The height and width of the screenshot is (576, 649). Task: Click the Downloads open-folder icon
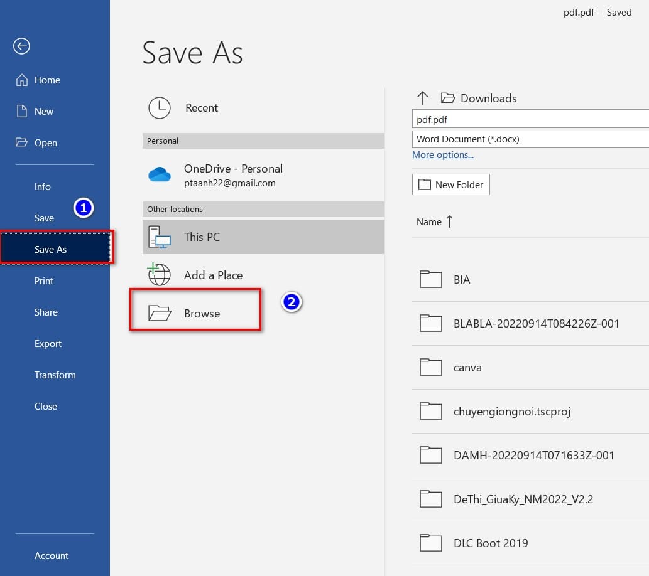click(448, 98)
